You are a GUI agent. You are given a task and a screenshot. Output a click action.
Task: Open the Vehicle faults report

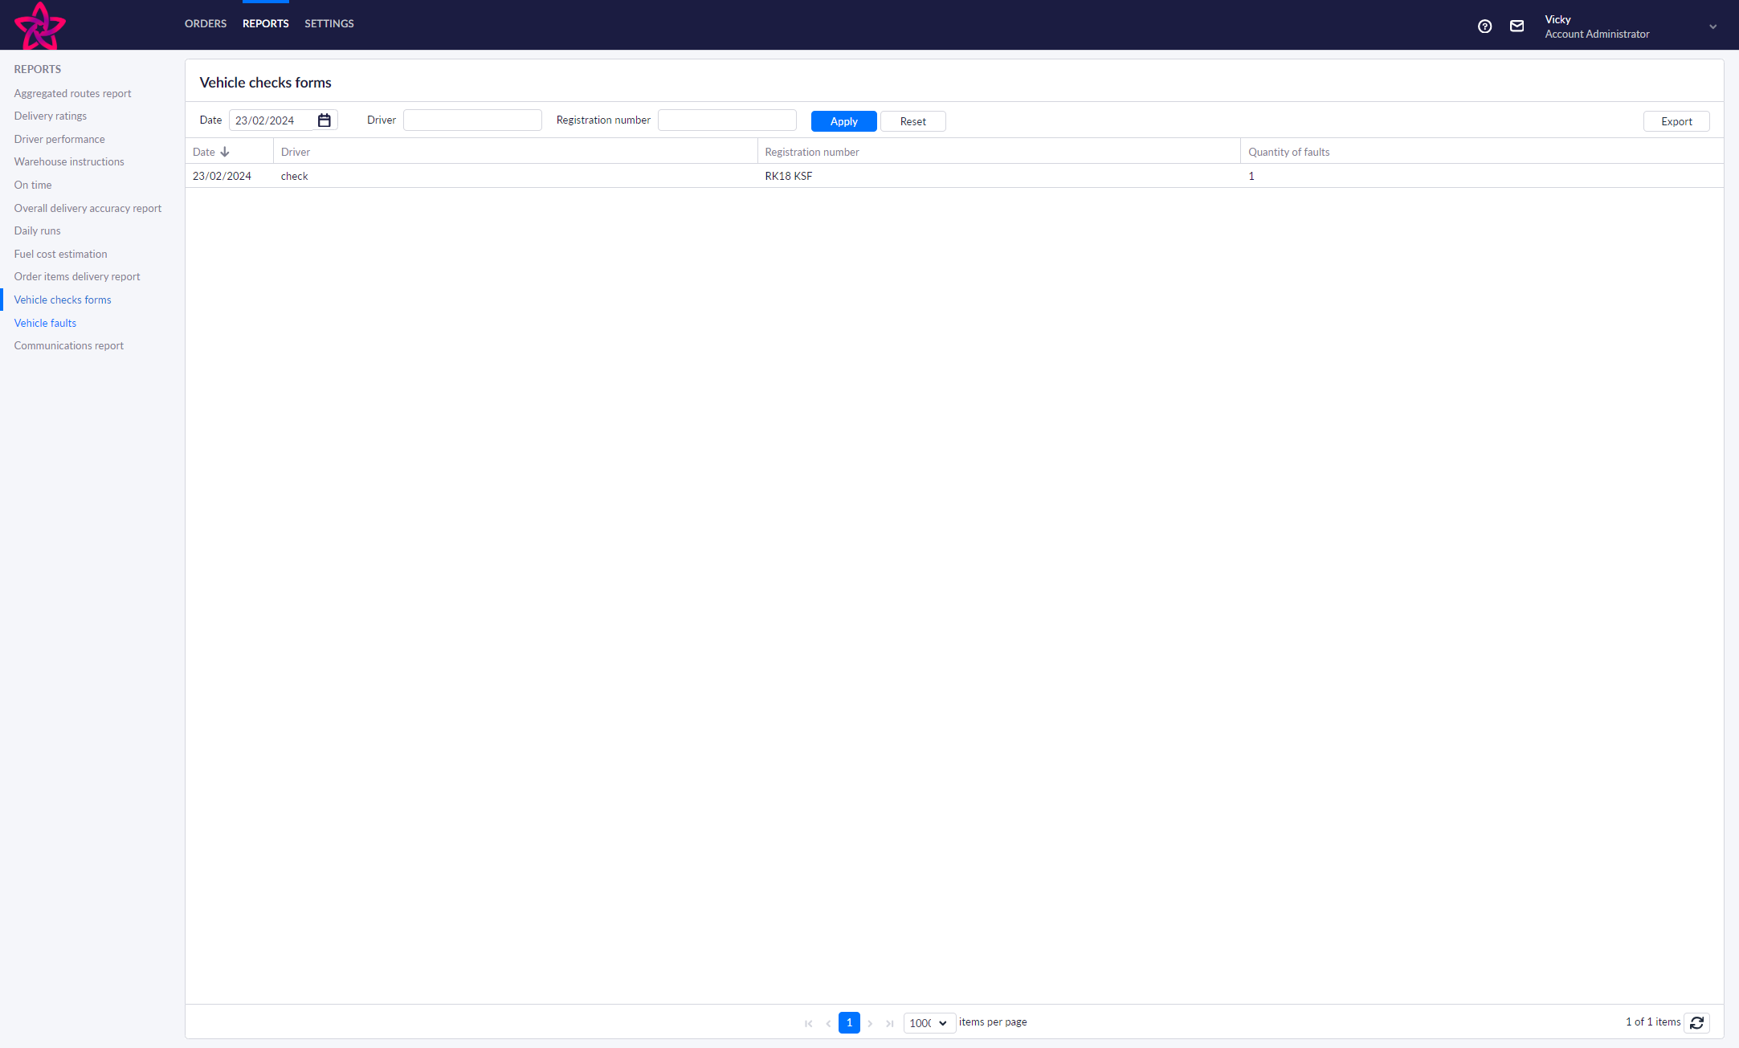[x=45, y=324]
